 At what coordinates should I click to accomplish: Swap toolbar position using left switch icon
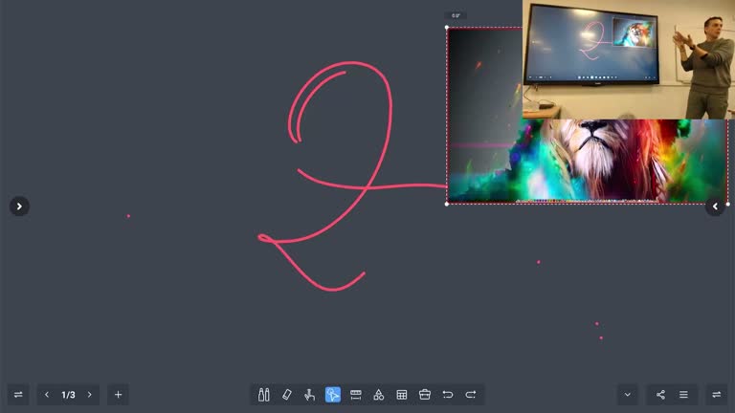18,395
